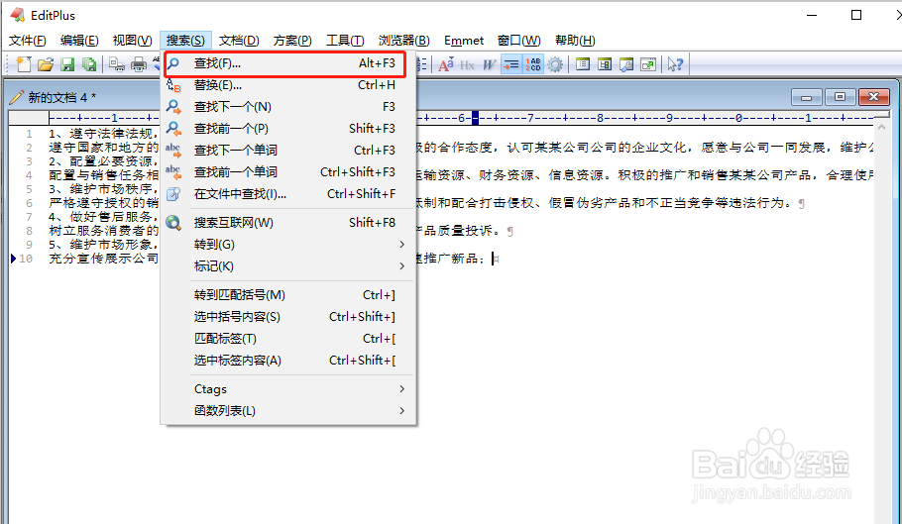Open the Font settings Aa icon
902x524 pixels.
pyautogui.click(x=446, y=64)
